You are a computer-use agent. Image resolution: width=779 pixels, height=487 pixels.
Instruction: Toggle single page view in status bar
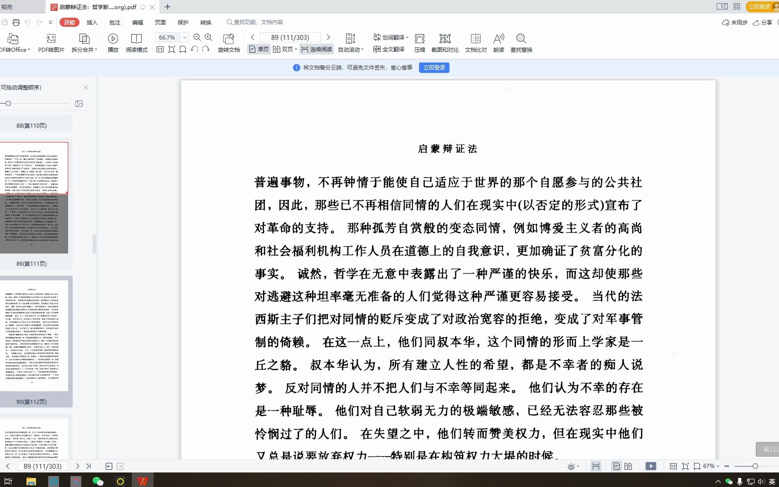616,466
